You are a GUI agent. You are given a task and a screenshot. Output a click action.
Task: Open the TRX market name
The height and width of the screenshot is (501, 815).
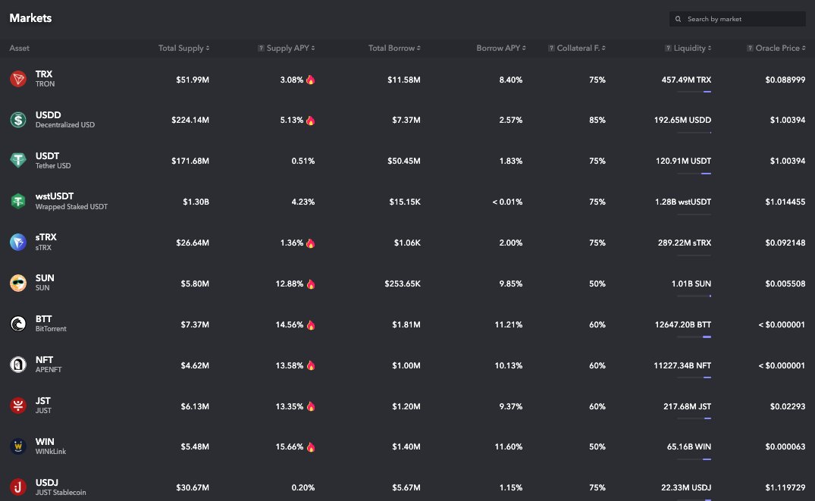[44, 74]
